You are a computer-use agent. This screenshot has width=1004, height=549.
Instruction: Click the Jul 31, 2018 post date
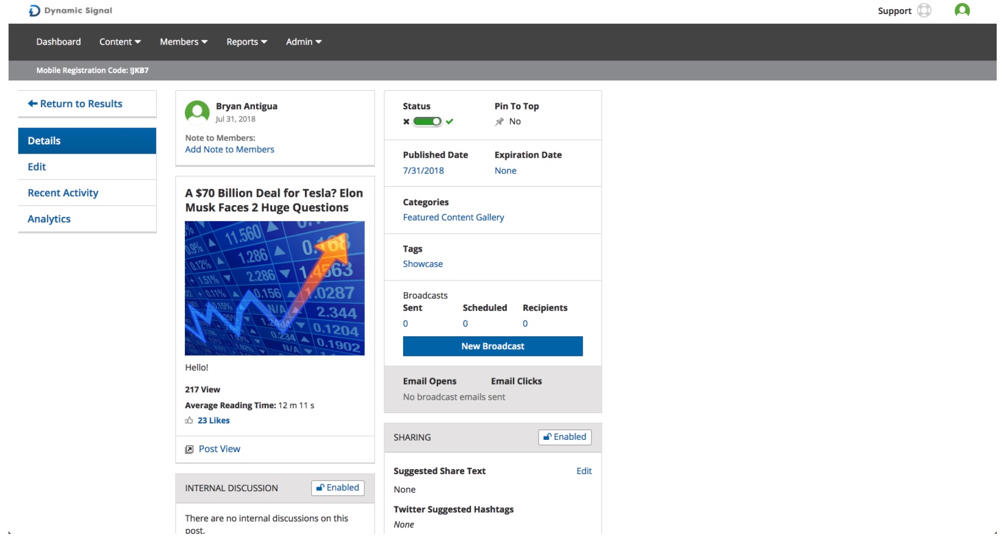[x=235, y=119]
